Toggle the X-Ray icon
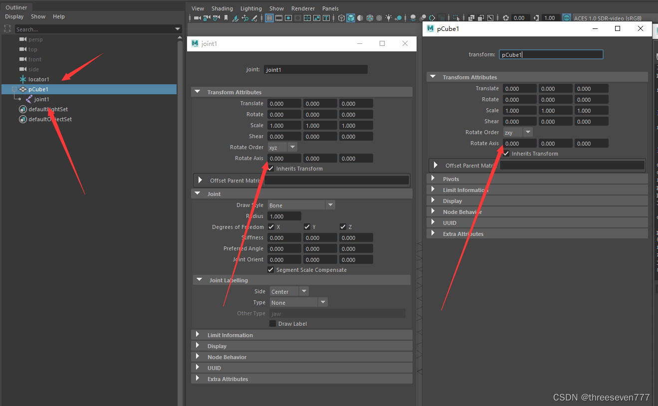 coord(471,18)
